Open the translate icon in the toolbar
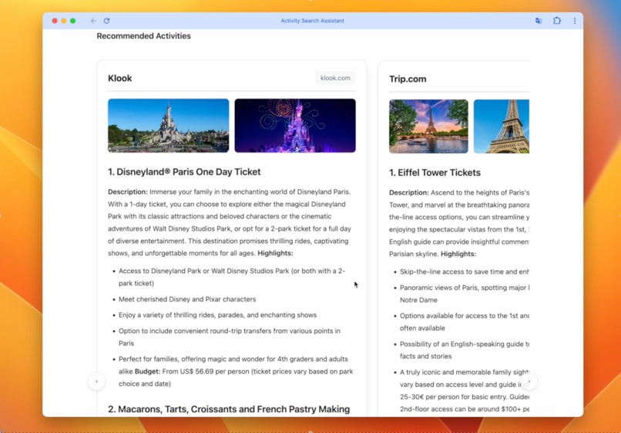The image size is (621, 433). tap(539, 21)
